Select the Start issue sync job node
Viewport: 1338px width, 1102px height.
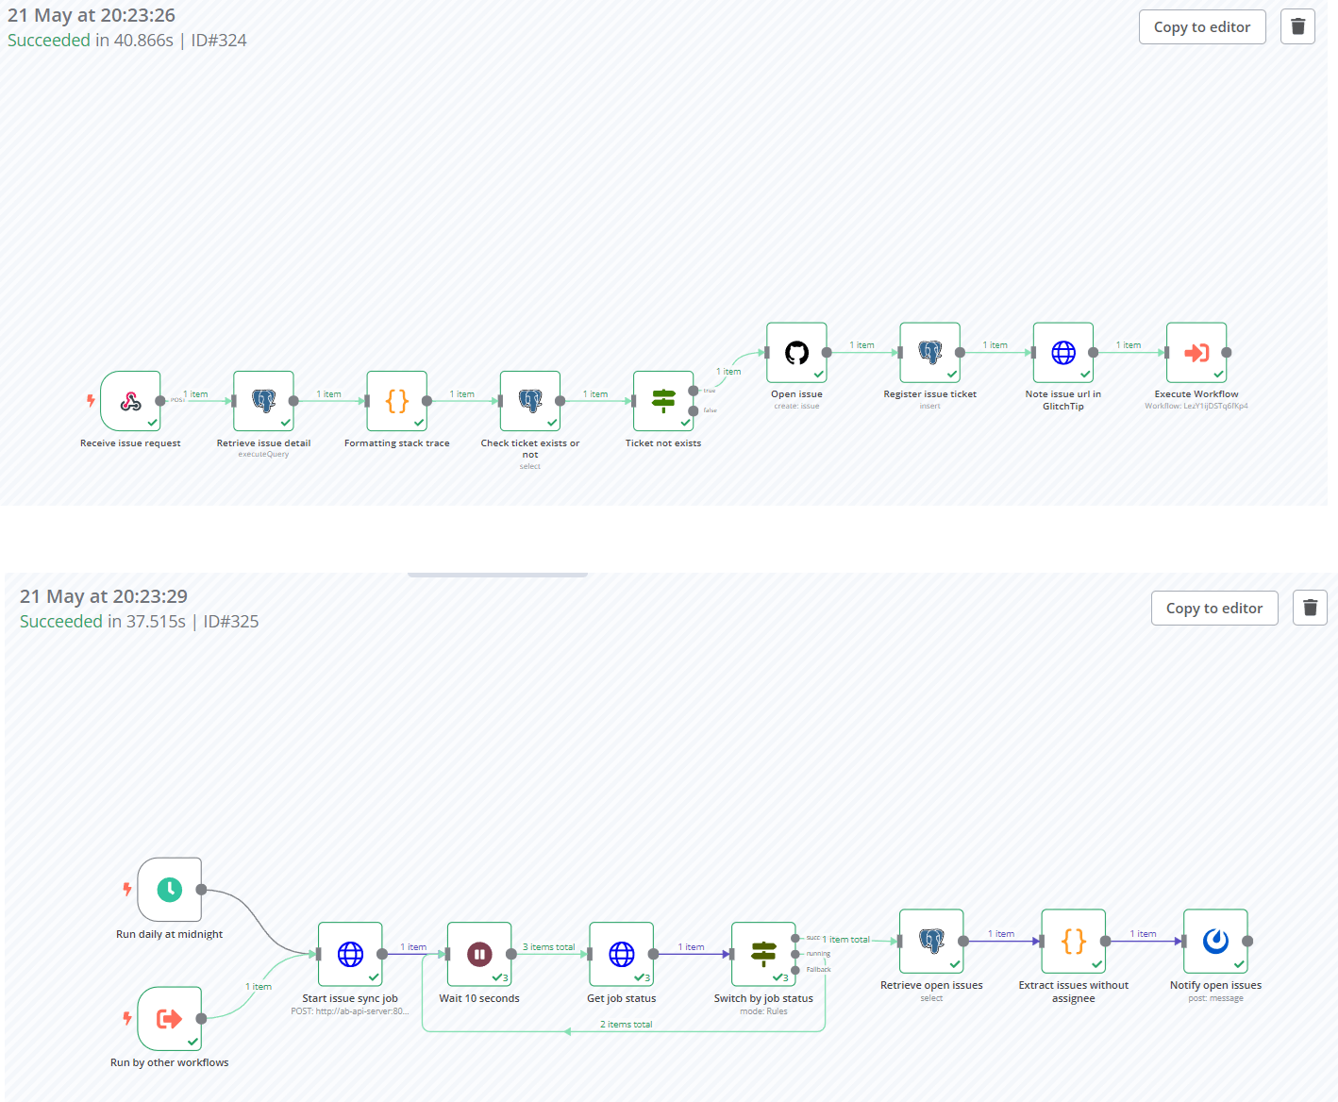pyautogui.click(x=350, y=954)
